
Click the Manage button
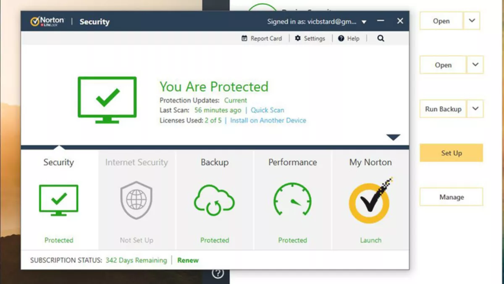coord(451,197)
